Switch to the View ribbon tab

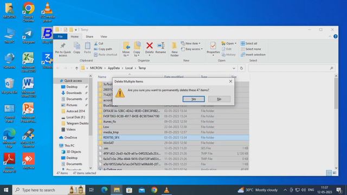[104, 36]
